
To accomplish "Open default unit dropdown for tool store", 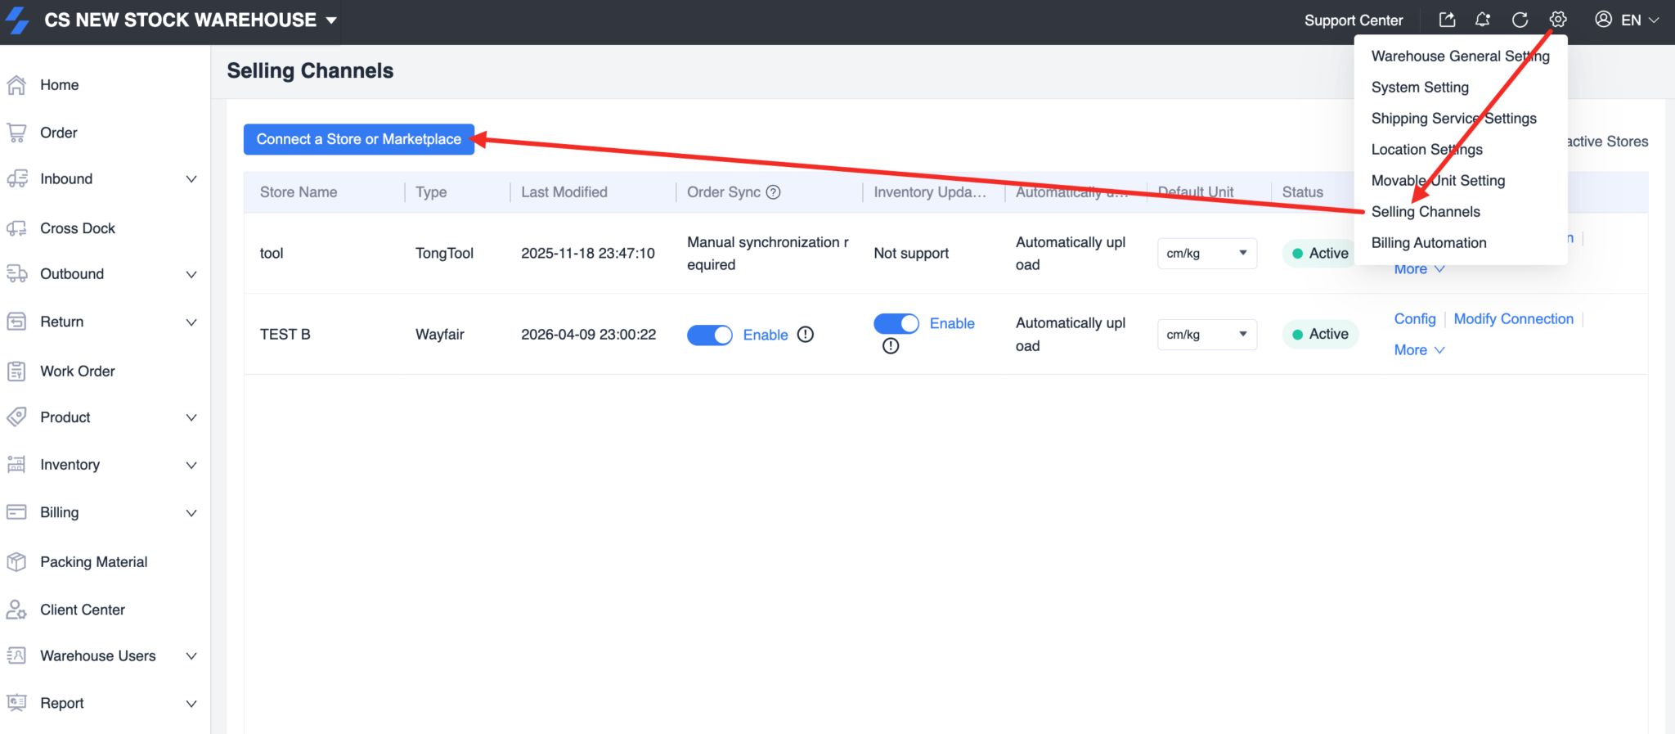I will click(x=1206, y=254).
